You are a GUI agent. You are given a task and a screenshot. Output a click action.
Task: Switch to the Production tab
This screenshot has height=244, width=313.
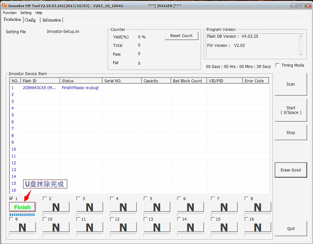point(12,20)
